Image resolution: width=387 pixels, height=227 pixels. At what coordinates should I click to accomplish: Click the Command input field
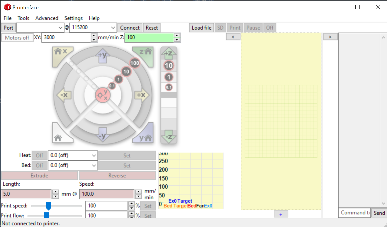pos(354,213)
